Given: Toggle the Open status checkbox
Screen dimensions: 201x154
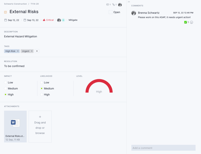Looking at the screenshot, I should [x=110, y=12].
